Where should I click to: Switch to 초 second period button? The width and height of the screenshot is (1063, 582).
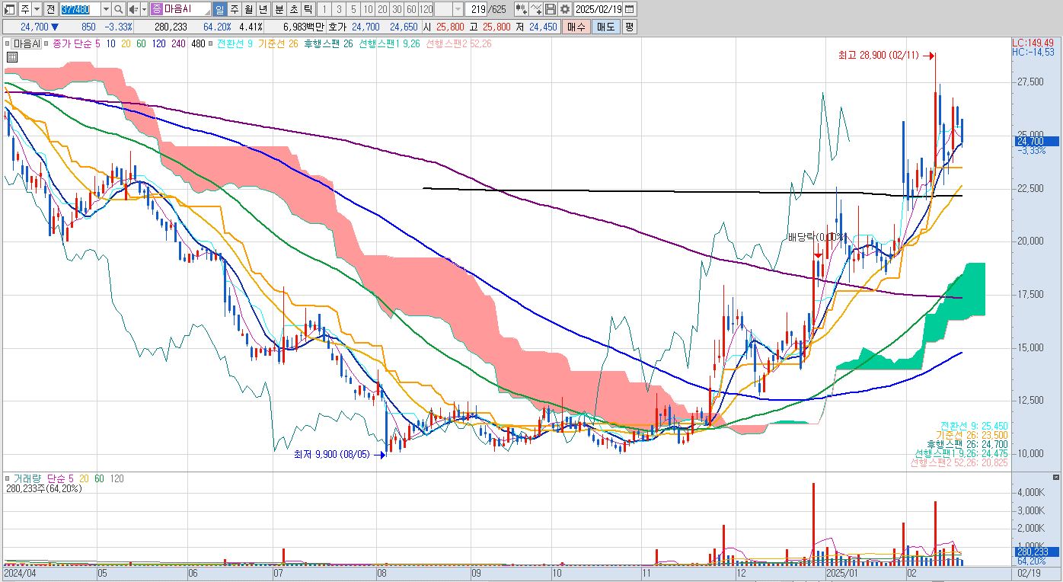coord(293,9)
